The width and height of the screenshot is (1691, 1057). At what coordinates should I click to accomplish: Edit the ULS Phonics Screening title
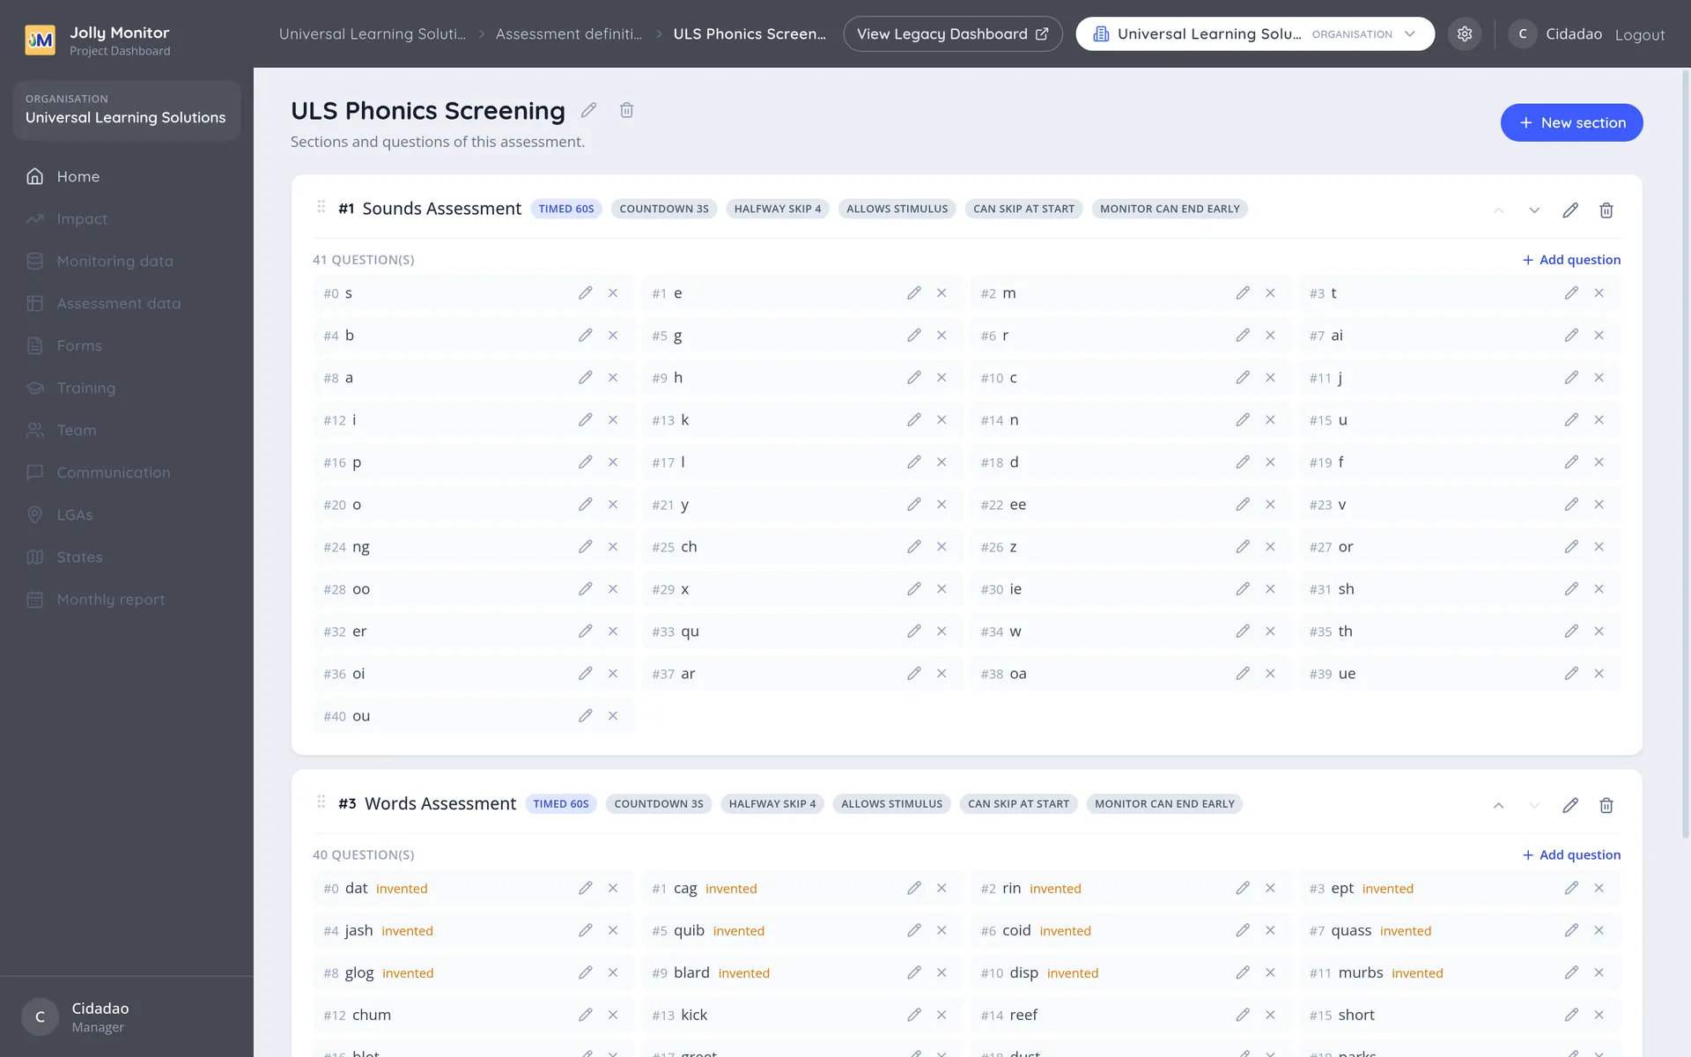pos(588,110)
